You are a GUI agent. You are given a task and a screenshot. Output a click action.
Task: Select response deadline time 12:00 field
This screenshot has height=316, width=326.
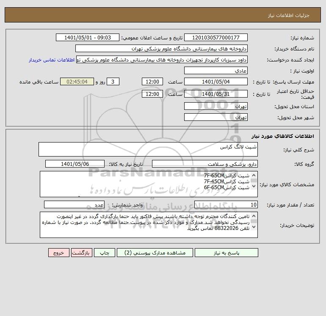click(x=152, y=82)
